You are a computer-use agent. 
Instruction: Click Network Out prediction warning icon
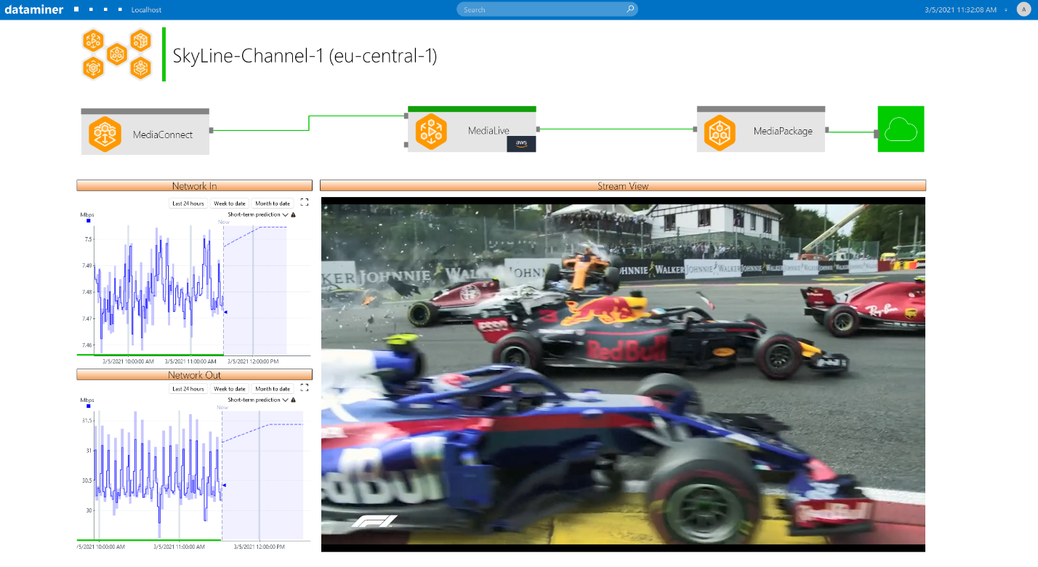294,400
